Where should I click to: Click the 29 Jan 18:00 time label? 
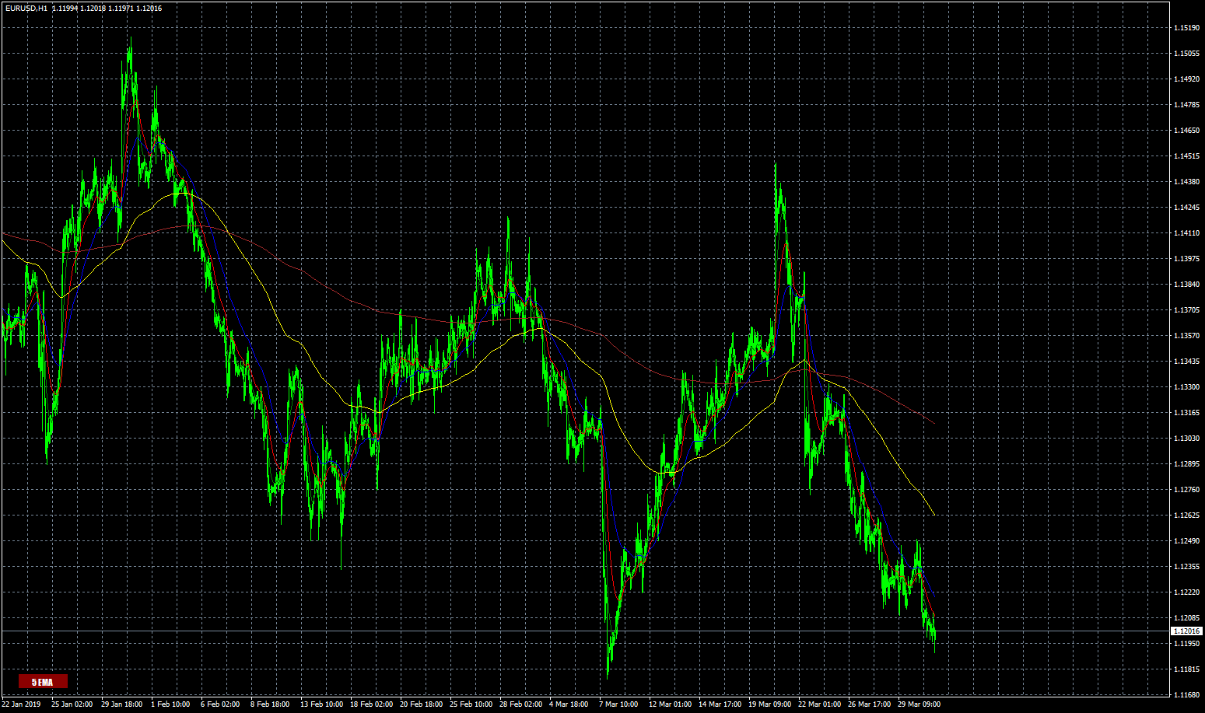[121, 704]
